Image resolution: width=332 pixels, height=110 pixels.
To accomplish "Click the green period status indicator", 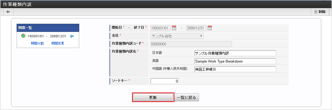I will (23, 36).
